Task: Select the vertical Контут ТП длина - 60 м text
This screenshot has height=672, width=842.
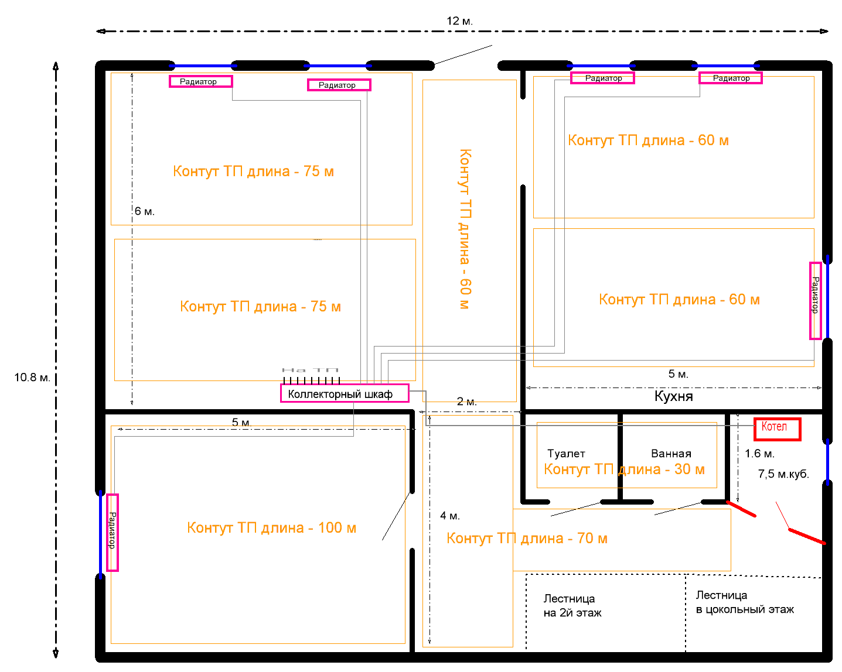Action: pyautogui.click(x=465, y=229)
